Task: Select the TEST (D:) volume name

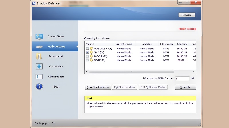Action: pos(99,53)
